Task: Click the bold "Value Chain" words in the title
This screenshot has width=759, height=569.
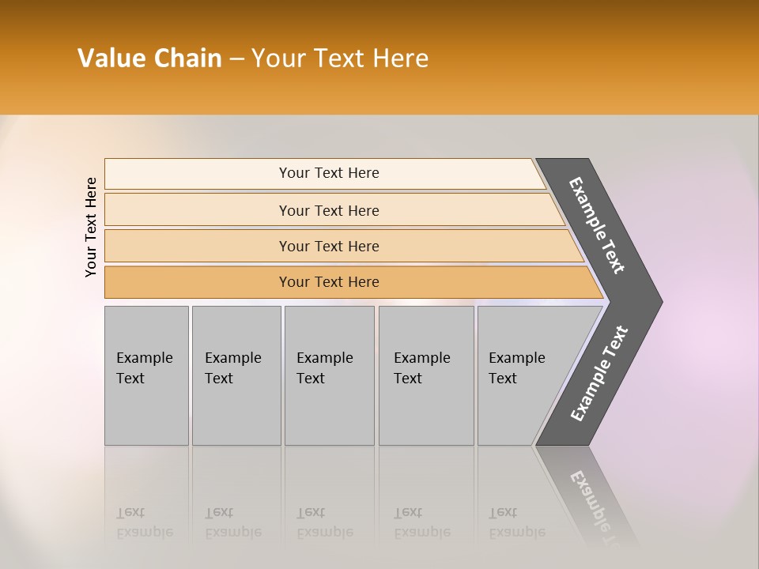Action: point(149,58)
